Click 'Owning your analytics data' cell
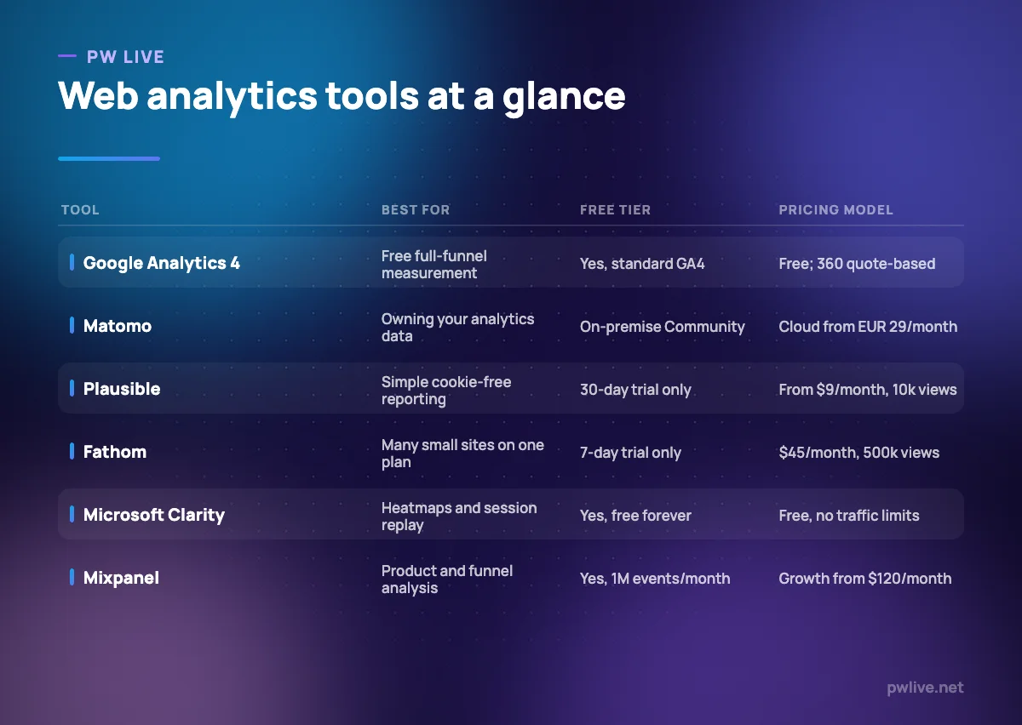The height and width of the screenshot is (725, 1022). click(458, 327)
